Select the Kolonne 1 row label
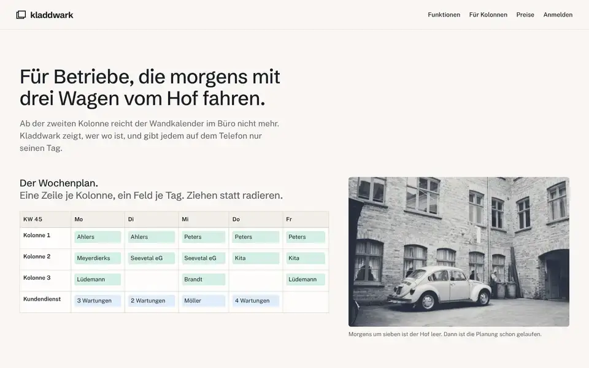 click(37, 235)
